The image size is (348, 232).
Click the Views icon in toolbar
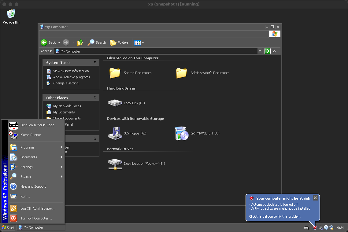138,42
